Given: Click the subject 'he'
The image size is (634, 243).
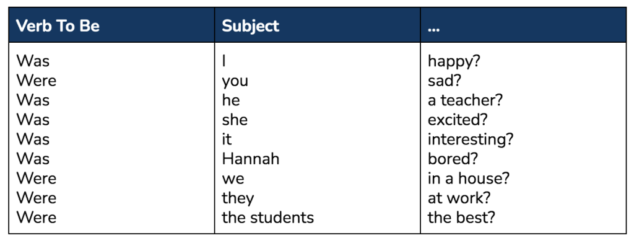Looking at the screenshot, I should [x=231, y=100].
